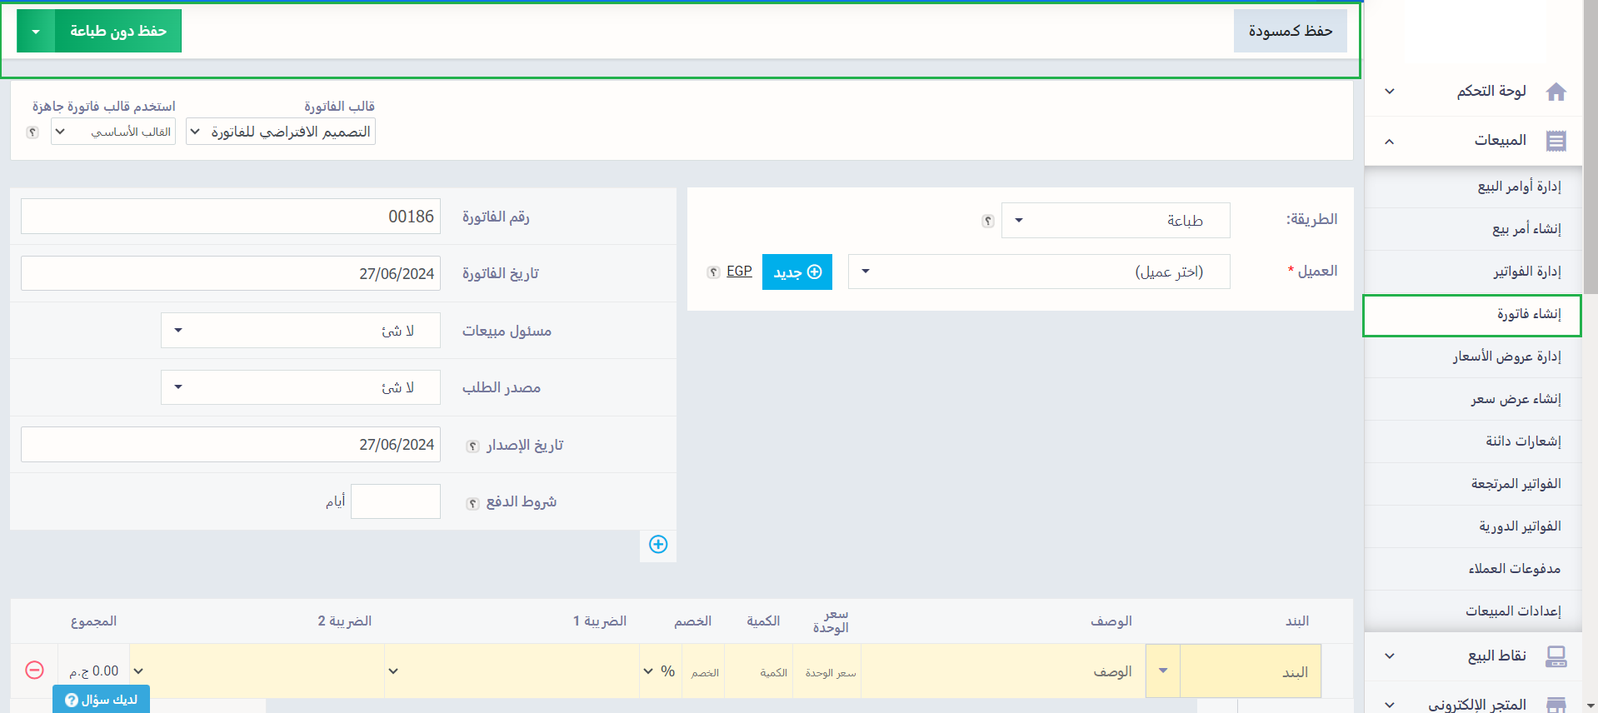Click help icon beside issue date label

pos(472,446)
